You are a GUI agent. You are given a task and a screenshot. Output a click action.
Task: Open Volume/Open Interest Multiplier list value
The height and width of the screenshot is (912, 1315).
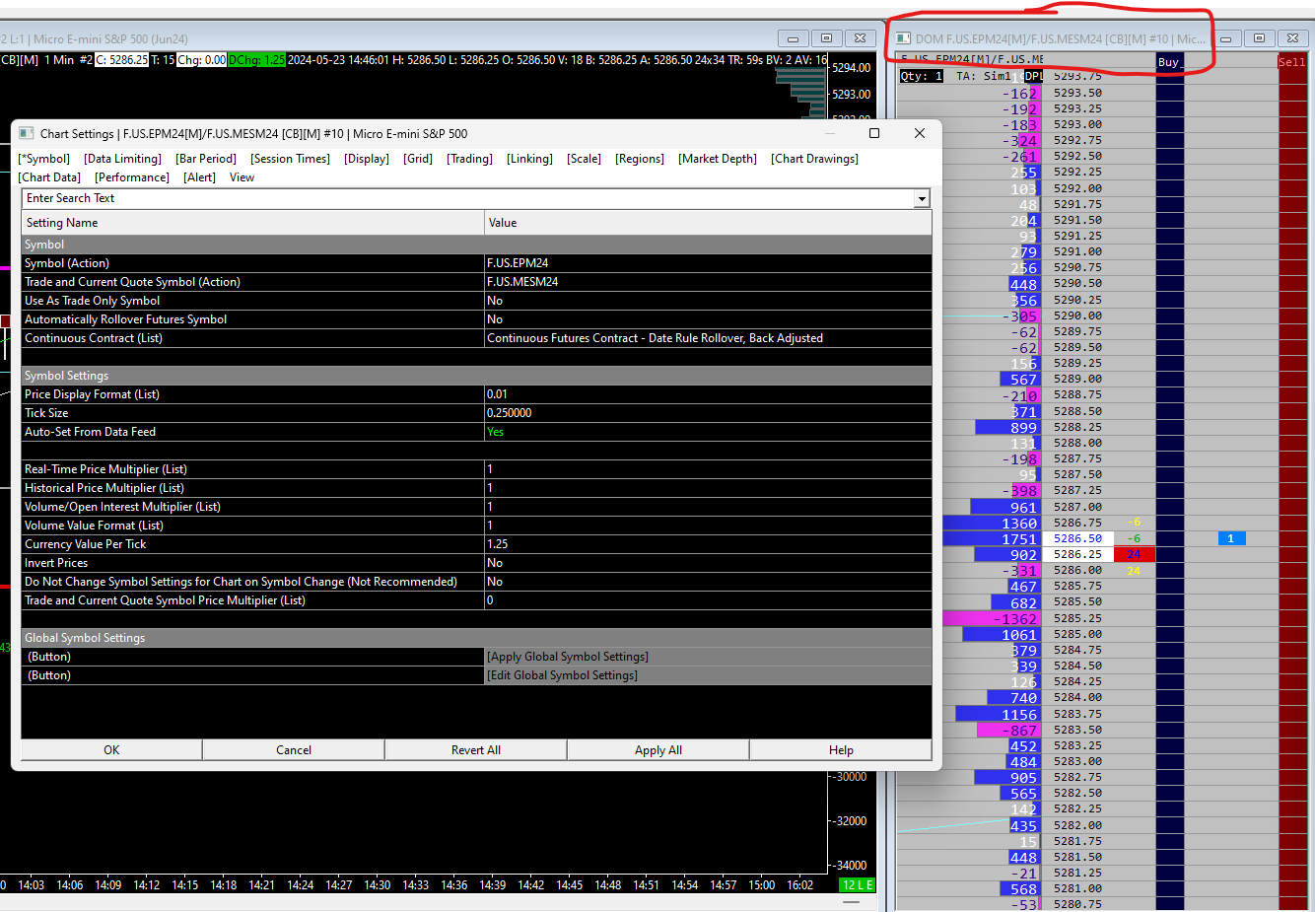(x=708, y=507)
